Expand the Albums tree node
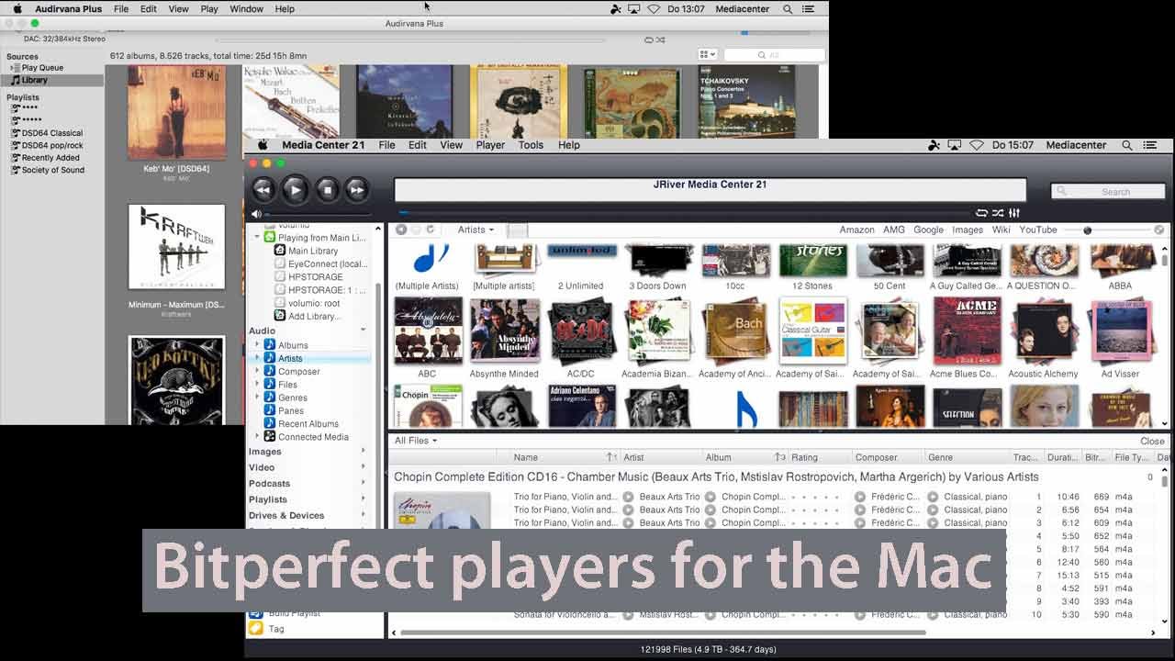Image resolution: width=1175 pixels, height=661 pixels. 257,345
